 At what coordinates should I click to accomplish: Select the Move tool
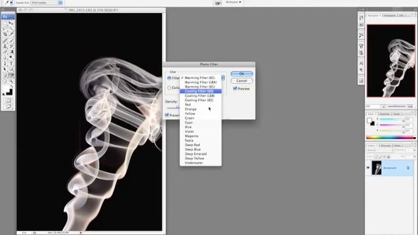click(x=11, y=23)
